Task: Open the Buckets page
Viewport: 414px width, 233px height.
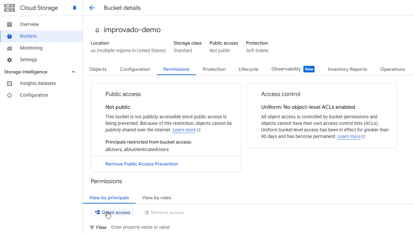Action: pos(41,36)
